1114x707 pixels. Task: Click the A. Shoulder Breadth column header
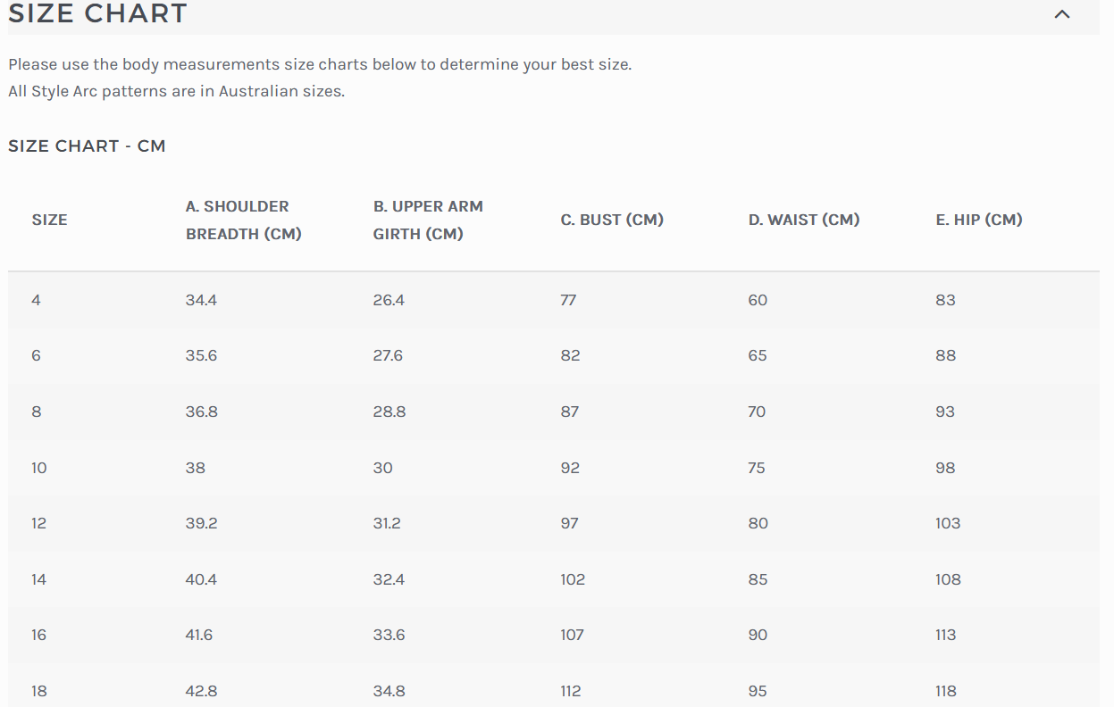pos(243,220)
